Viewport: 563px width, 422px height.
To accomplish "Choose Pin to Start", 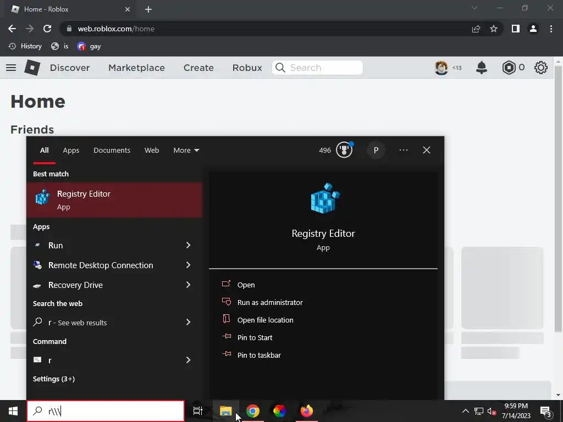I will coord(255,338).
